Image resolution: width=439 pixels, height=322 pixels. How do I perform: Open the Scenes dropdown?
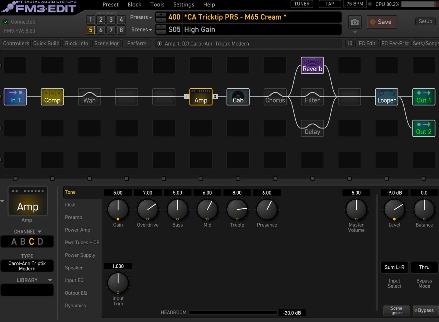[x=142, y=29]
